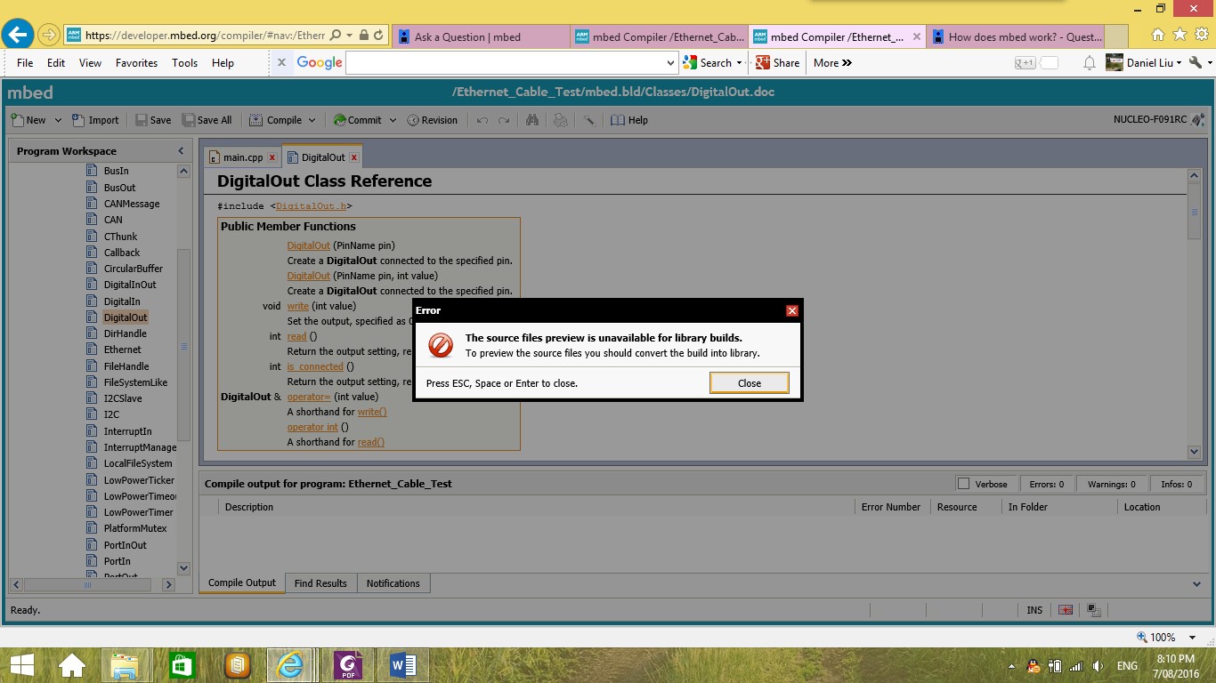
Task: Click the Save All toolbar icon
Action: click(207, 120)
